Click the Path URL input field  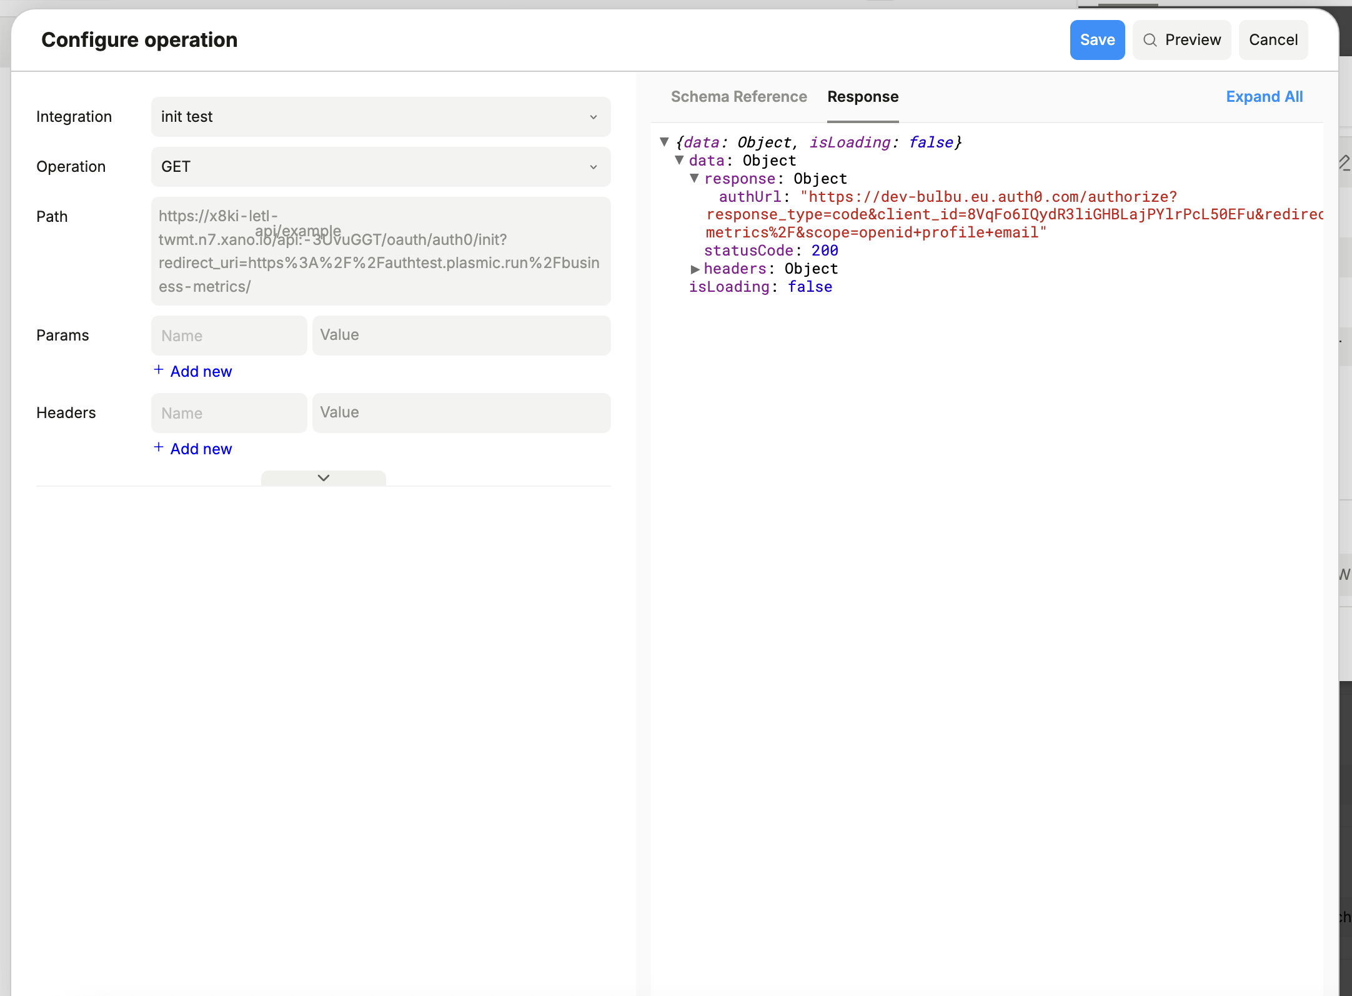(380, 251)
